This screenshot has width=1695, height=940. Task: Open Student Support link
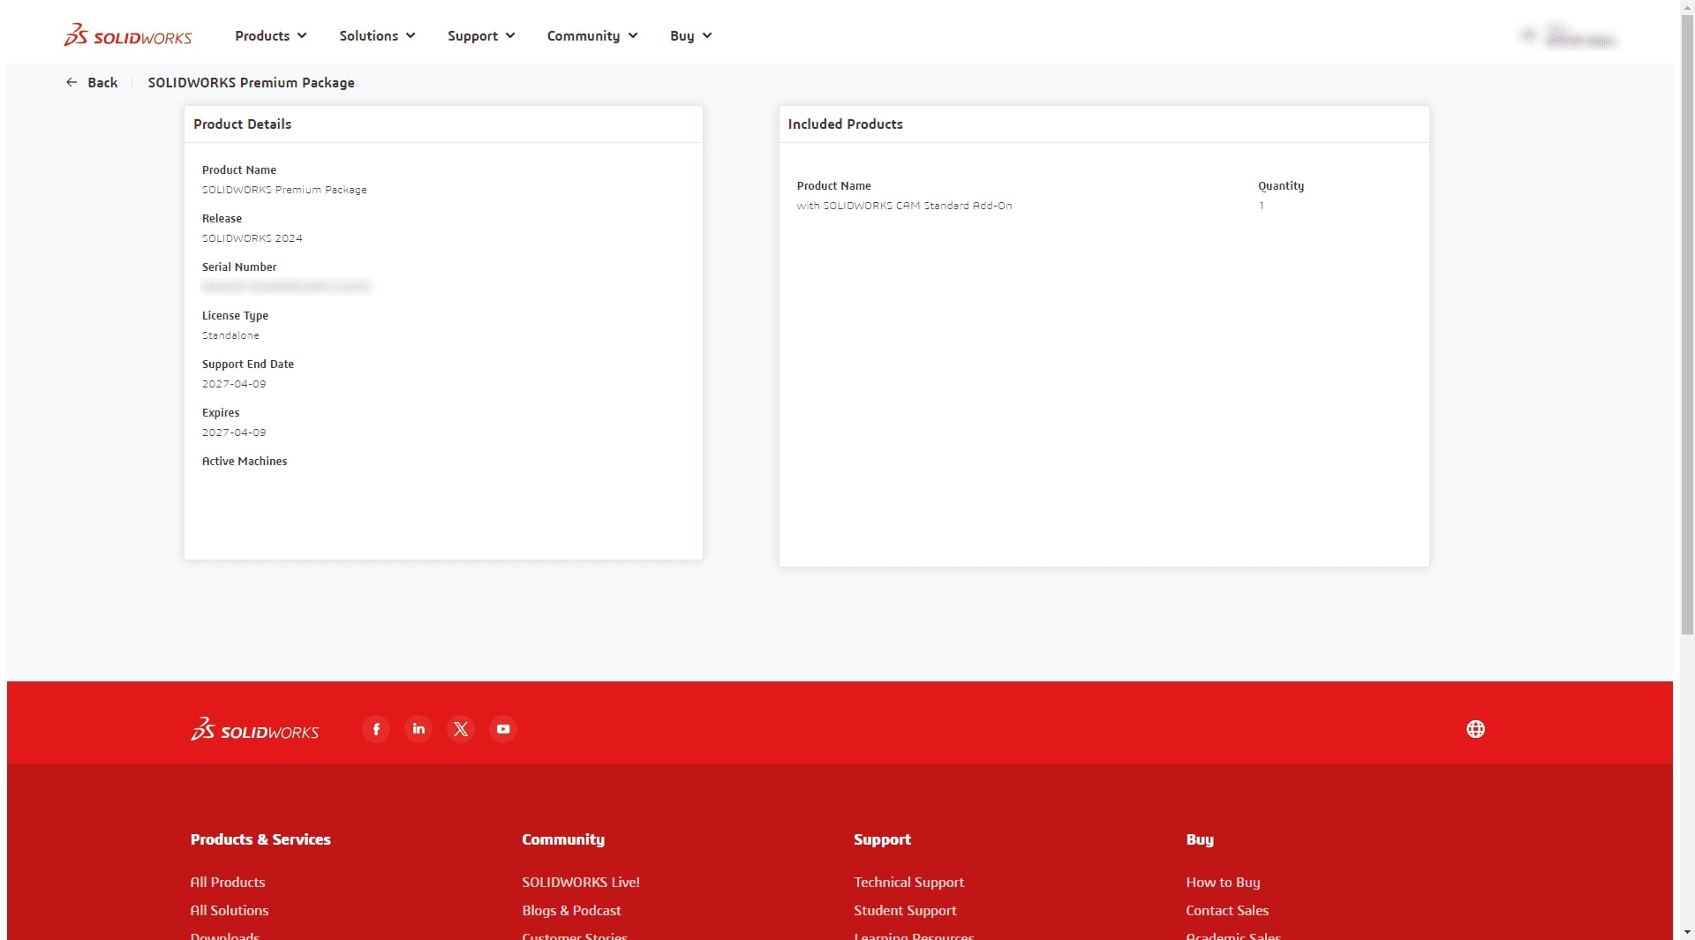(x=905, y=910)
